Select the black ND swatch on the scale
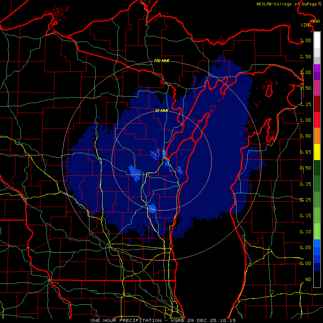 pos(317,279)
